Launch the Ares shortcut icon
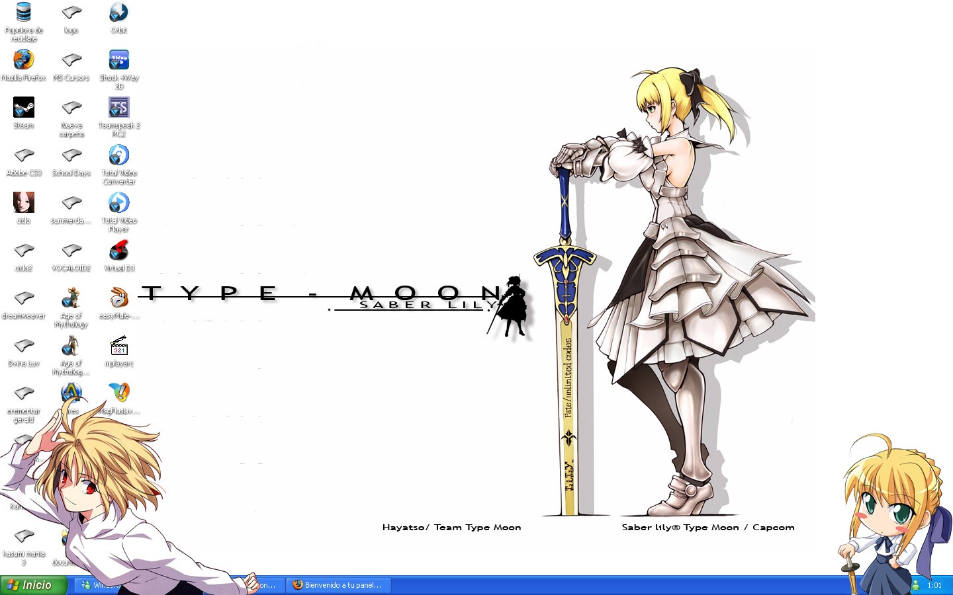The height and width of the screenshot is (595, 953). tap(71, 399)
